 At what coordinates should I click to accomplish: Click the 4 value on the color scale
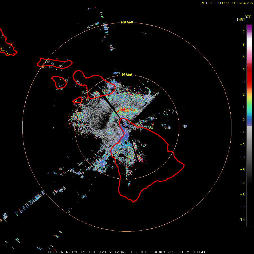coord(244,69)
